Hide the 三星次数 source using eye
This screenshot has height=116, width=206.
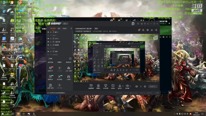(x=48, y=42)
